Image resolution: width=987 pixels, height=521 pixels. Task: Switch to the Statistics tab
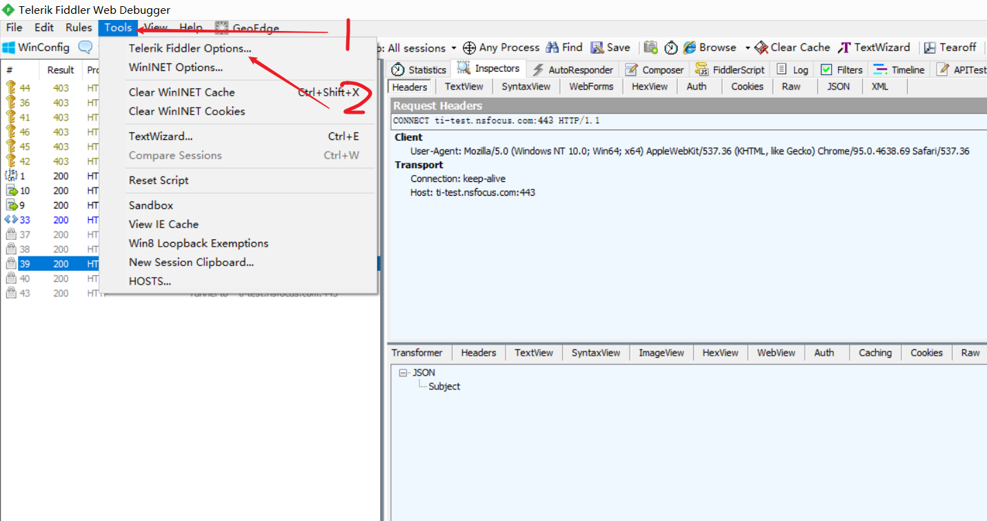[x=417, y=69]
